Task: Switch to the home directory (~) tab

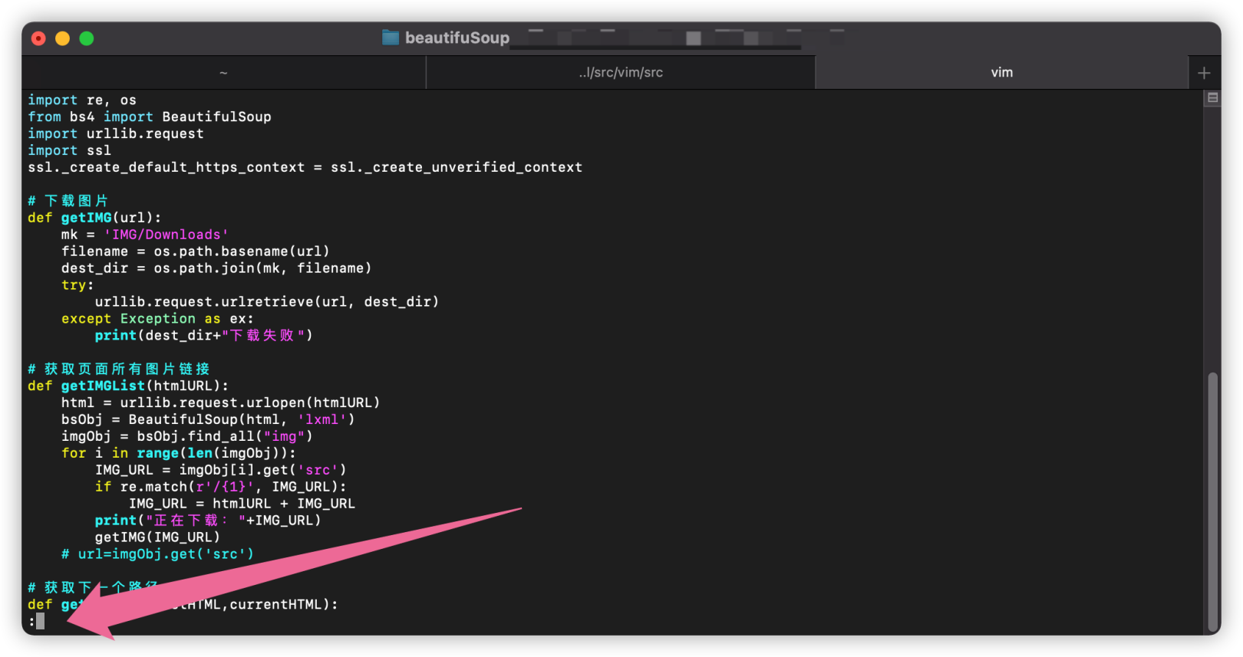Action: click(223, 73)
